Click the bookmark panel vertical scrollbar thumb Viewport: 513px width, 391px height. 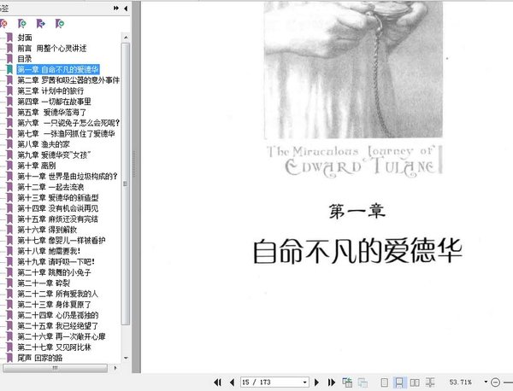click(126, 184)
